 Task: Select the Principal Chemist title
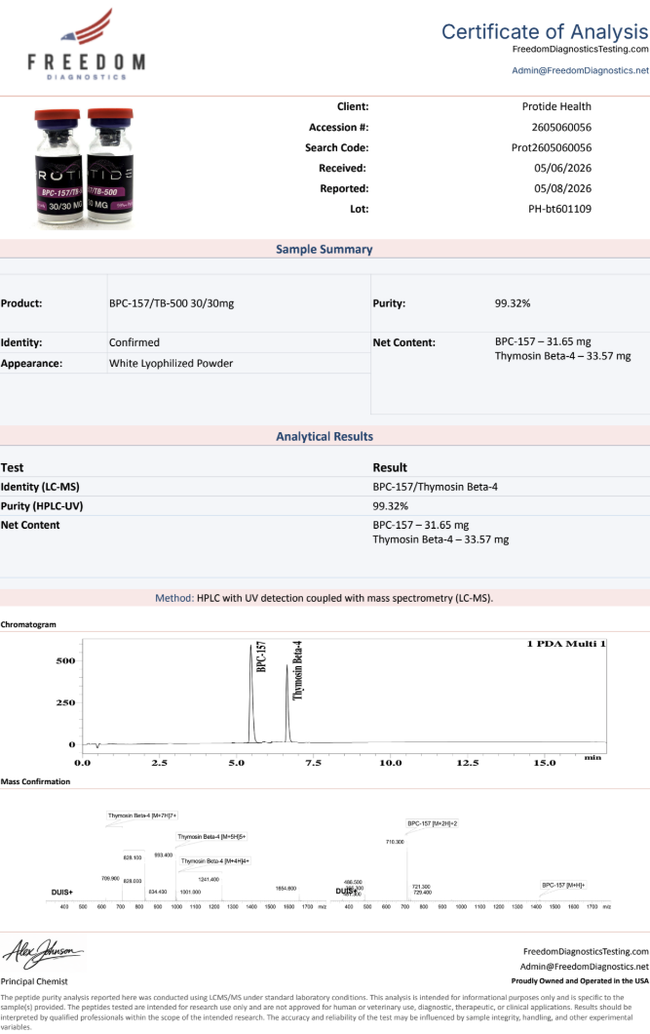point(34,981)
